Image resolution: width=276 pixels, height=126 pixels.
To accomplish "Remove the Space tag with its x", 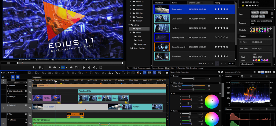I will coord(258,12).
